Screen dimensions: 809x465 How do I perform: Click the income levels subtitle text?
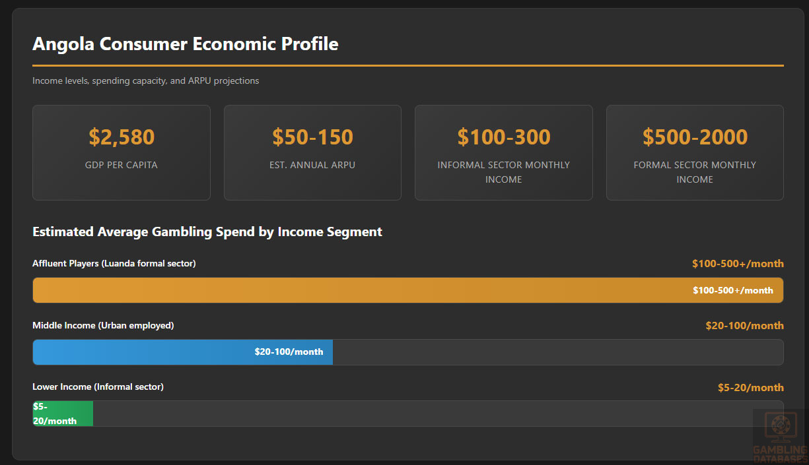pyautogui.click(x=146, y=81)
